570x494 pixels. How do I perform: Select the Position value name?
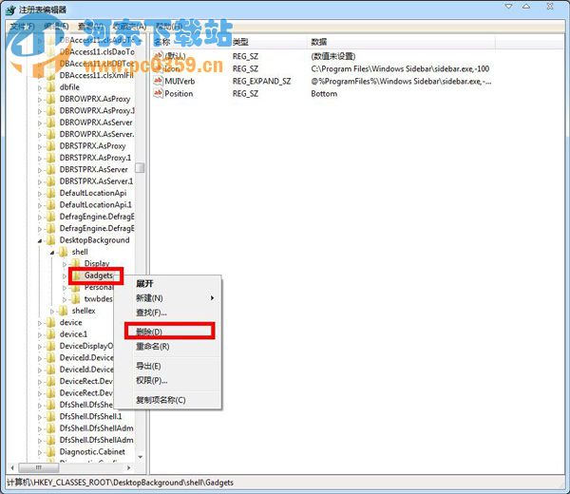pyautogui.click(x=179, y=93)
